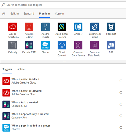Screen dimensions: 126x133
Task: Click the Search connectors and triggers field
Action: coord(63,5)
